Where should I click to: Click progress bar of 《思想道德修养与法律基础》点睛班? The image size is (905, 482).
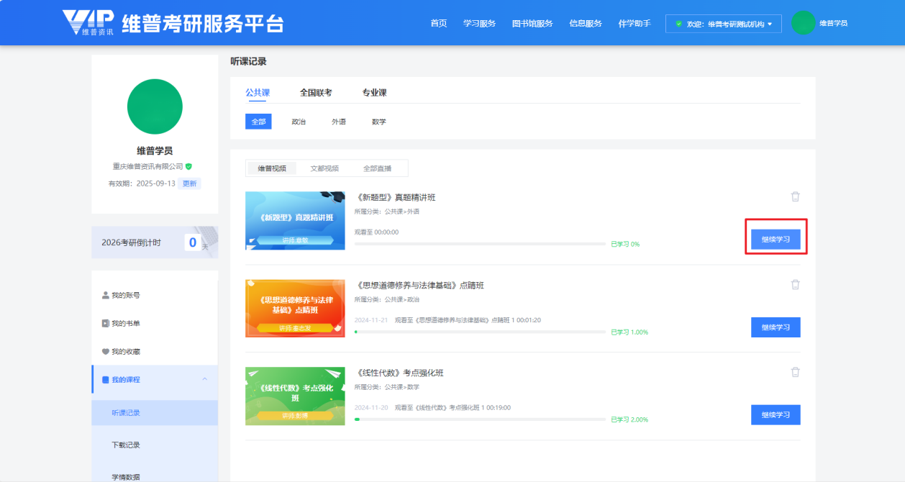(480, 332)
